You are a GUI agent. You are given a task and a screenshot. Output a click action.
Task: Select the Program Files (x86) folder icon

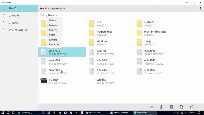coord(139,33)
